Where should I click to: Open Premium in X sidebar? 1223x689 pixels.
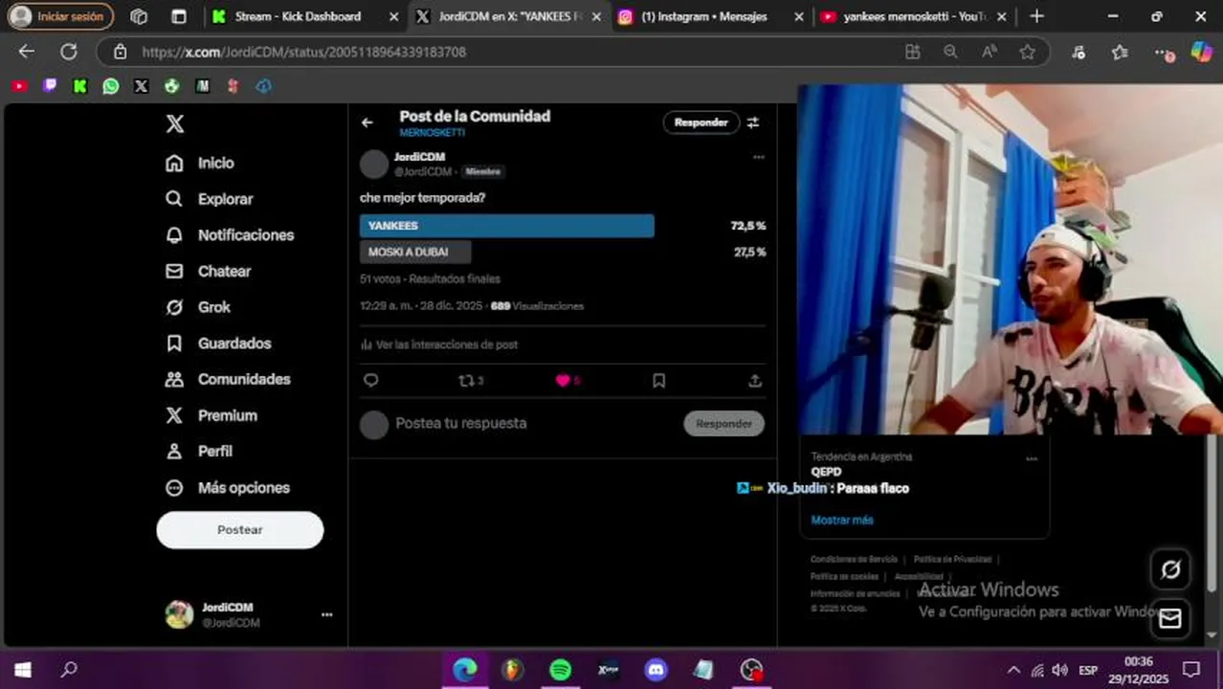coord(211,415)
